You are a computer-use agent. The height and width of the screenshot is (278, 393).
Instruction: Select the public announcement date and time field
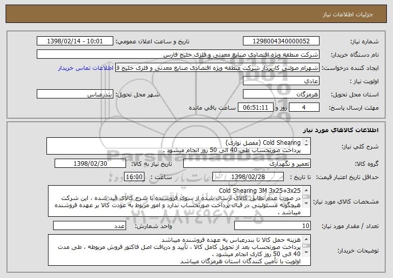[75, 41]
